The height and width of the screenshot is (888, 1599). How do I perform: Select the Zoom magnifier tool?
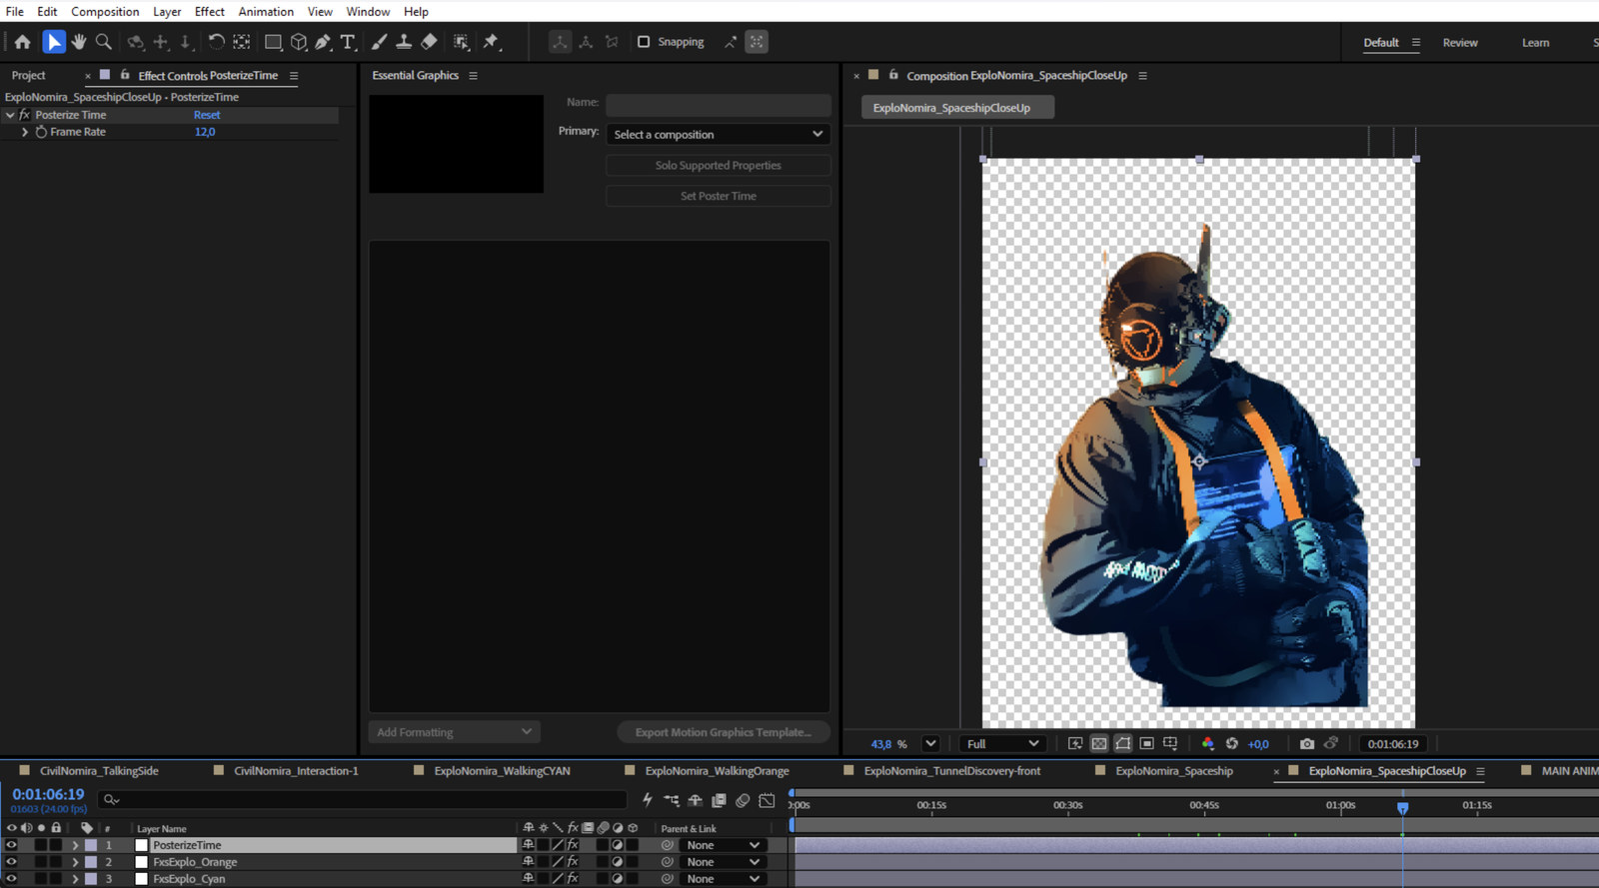point(103,42)
